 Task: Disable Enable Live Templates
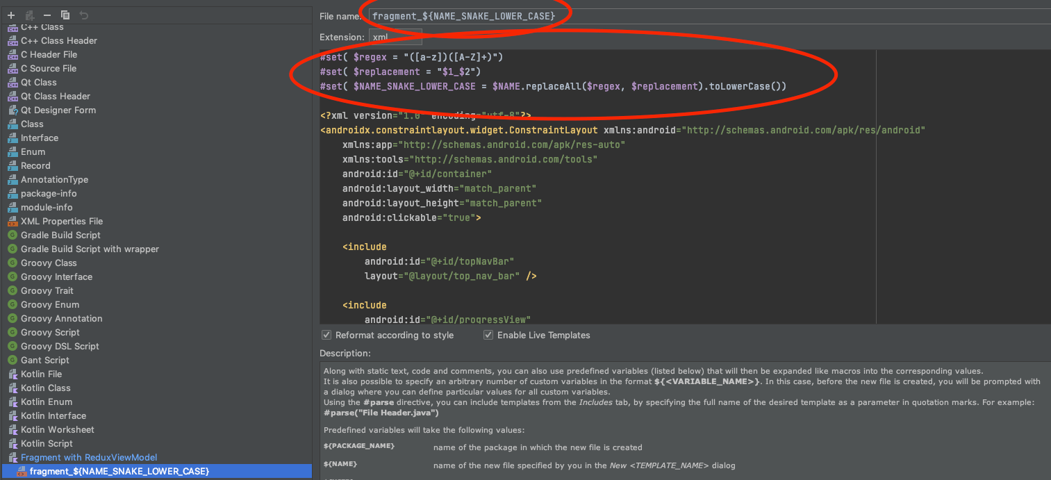pyautogui.click(x=488, y=335)
